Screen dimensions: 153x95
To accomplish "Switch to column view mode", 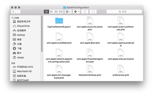I will 56,12.
